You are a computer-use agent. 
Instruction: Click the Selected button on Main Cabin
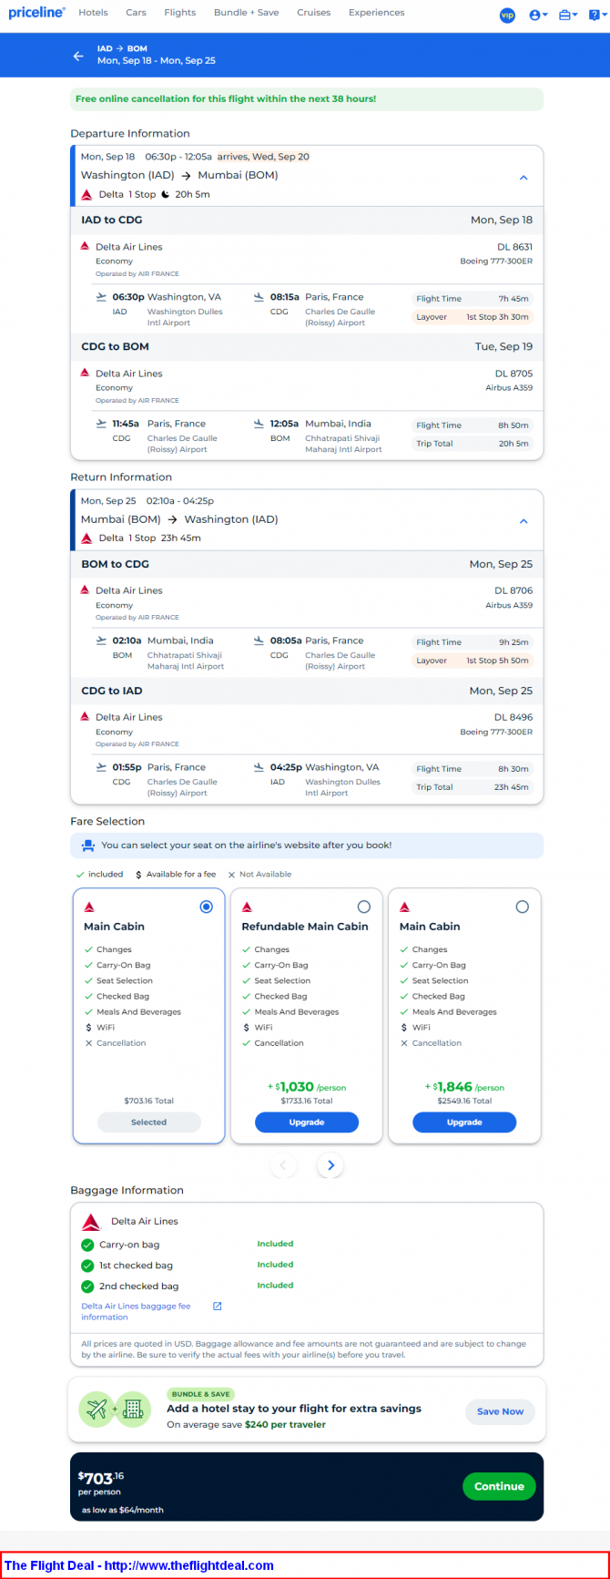(148, 1123)
